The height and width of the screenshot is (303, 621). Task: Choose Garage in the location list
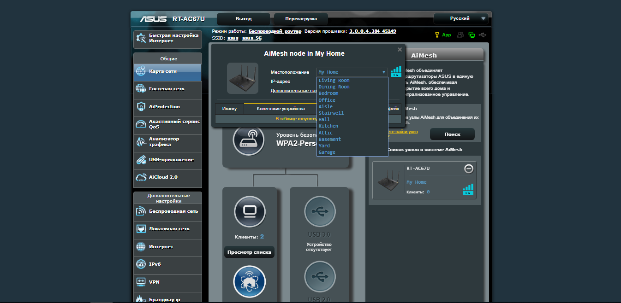327,152
